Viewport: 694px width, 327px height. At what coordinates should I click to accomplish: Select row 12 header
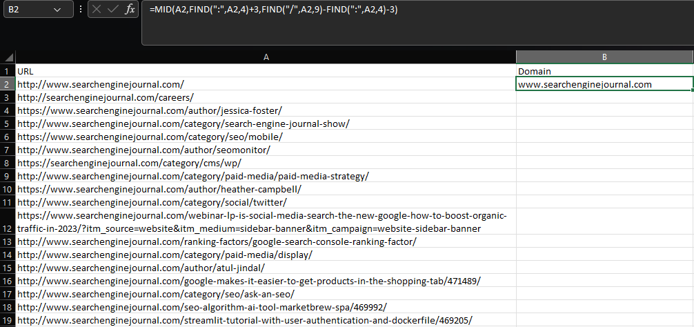tap(8, 221)
